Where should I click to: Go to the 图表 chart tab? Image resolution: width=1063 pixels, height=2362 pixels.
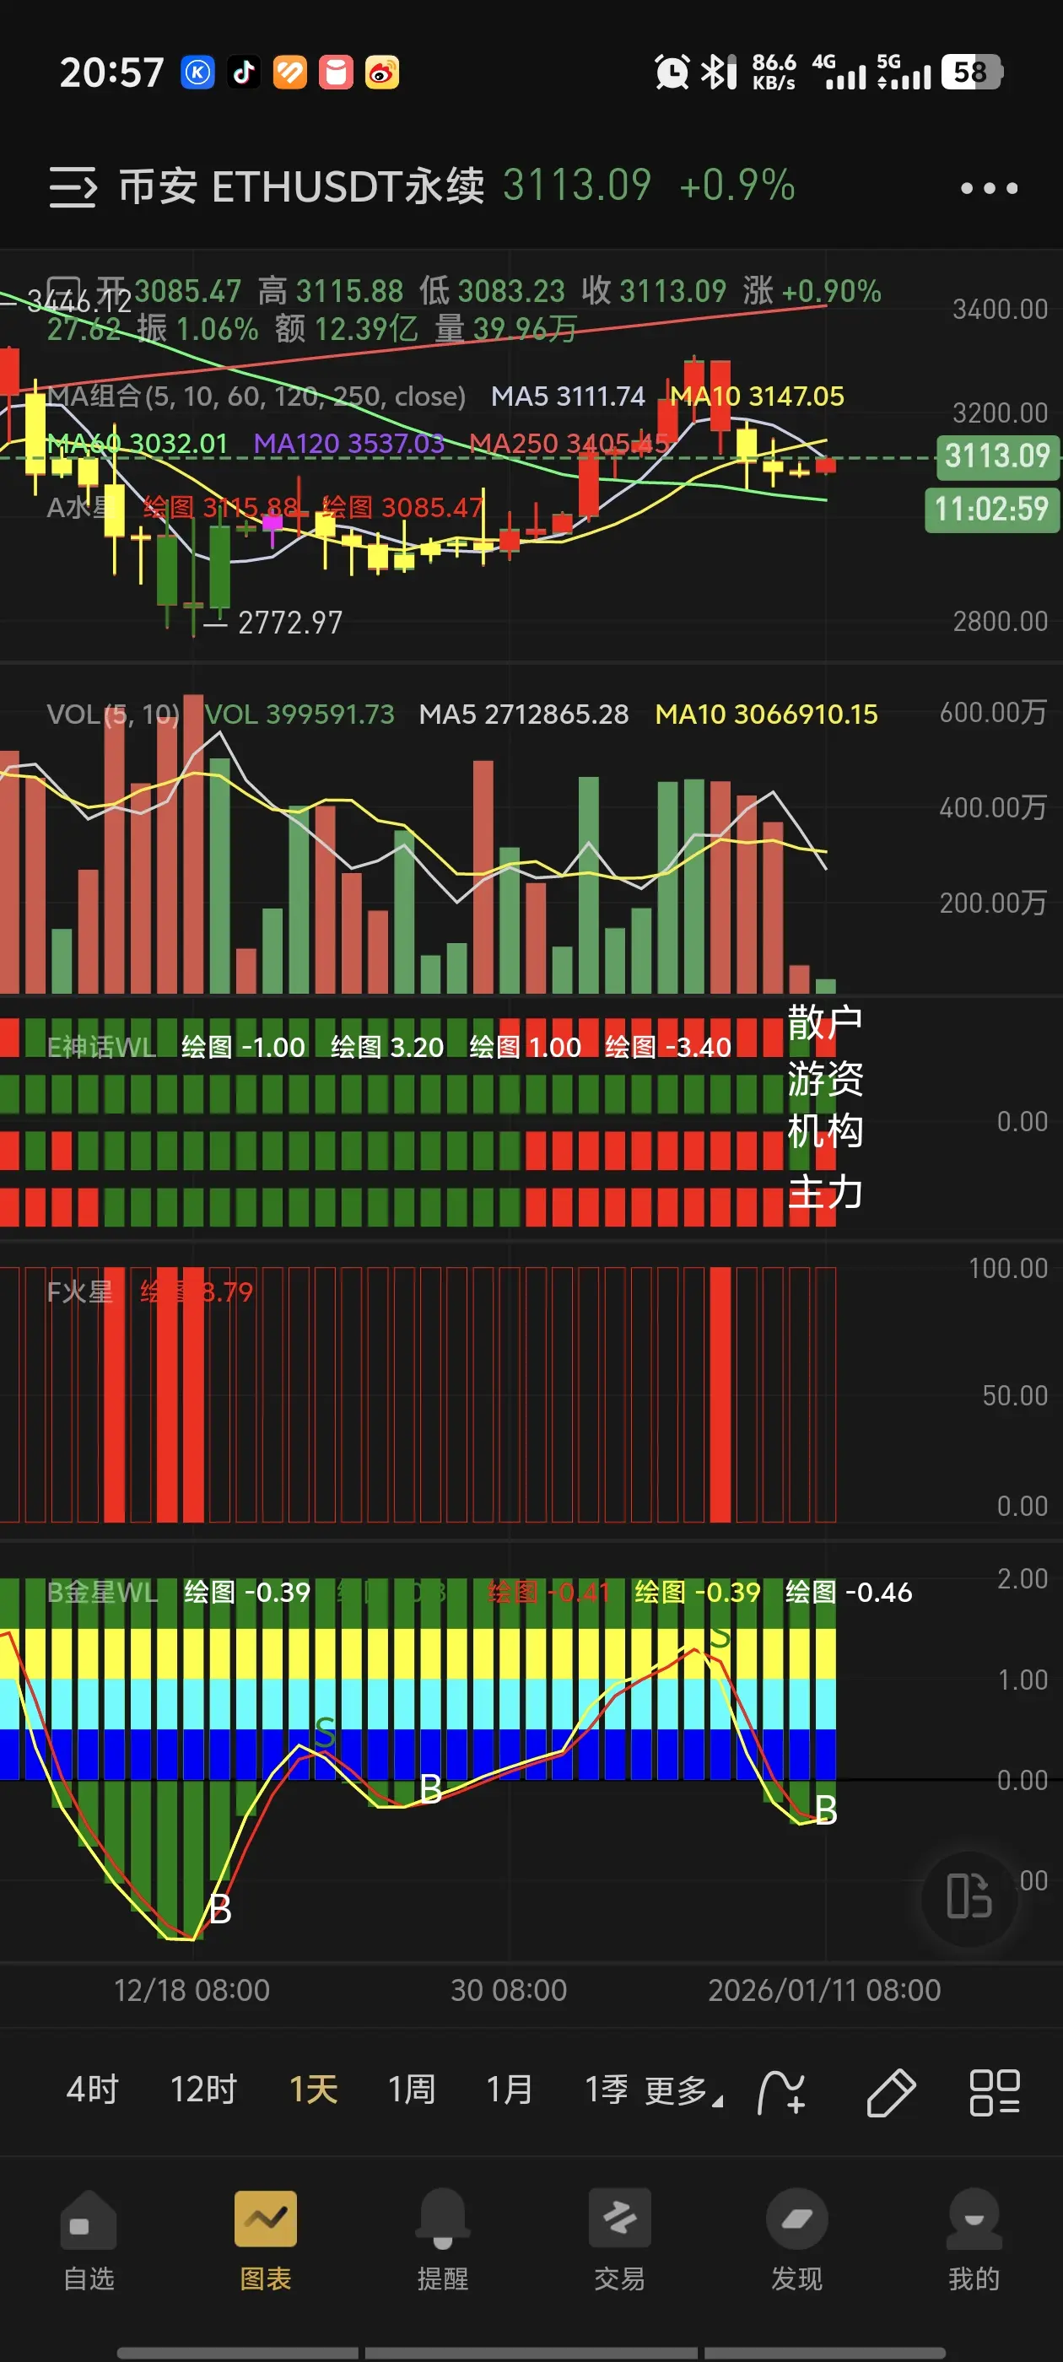coord(266,2240)
